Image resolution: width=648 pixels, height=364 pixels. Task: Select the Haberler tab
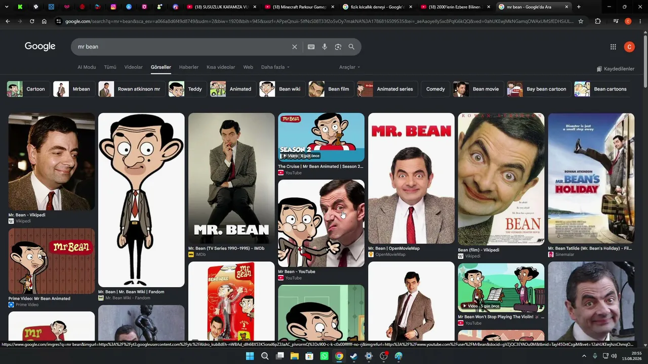pyautogui.click(x=189, y=67)
